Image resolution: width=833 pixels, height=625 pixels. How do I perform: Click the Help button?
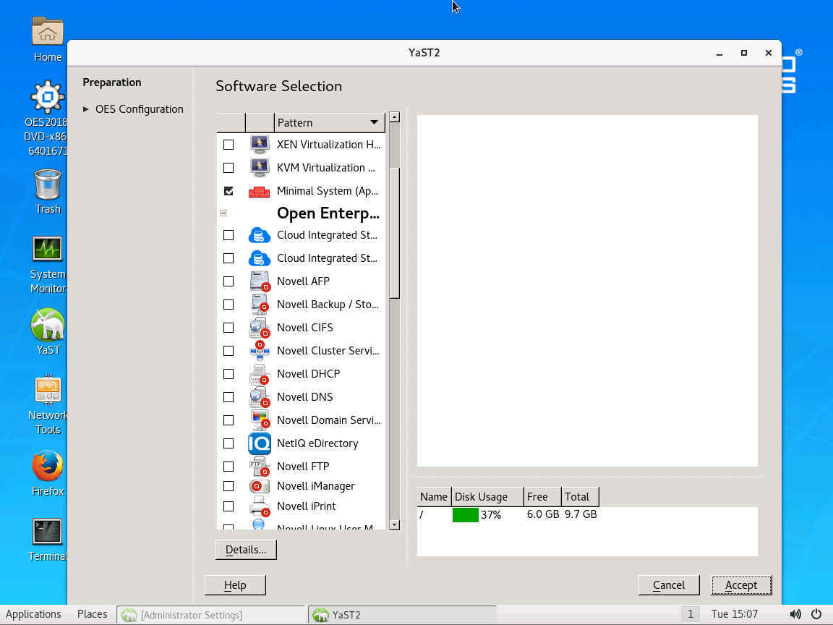coord(235,585)
